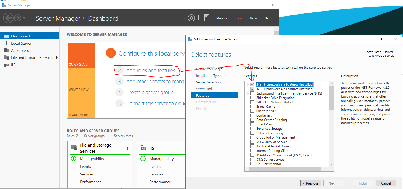Expand File and Storage Services flyout arrow
Viewport: 403px width, 189px height.
point(57,58)
